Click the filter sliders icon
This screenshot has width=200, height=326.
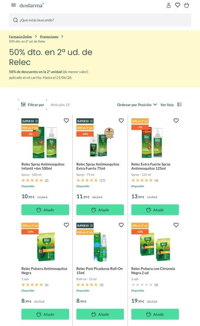(23, 105)
